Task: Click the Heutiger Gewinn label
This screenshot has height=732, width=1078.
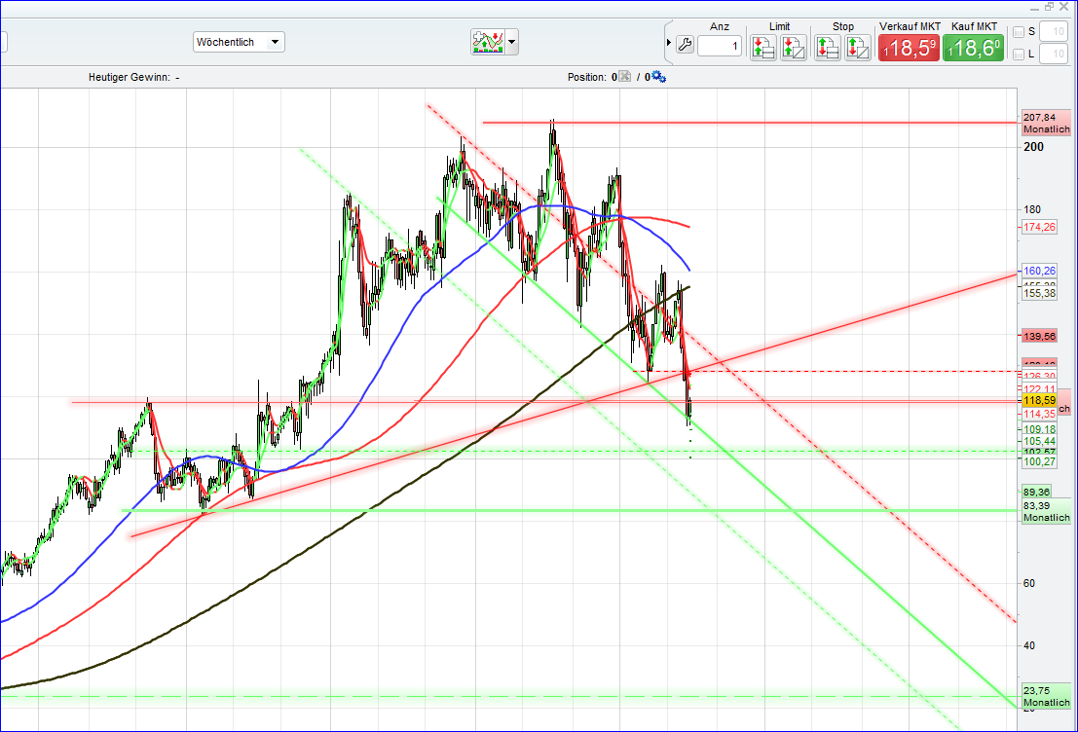Action: (x=130, y=77)
